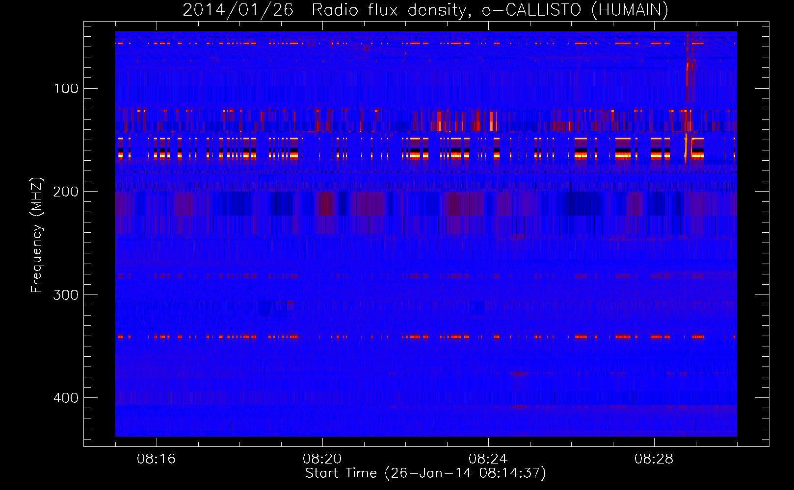Image resolution: width=794 pixels, height=490 pixels.
Task: Click the '08:16' time tick label
Action: 157,459
